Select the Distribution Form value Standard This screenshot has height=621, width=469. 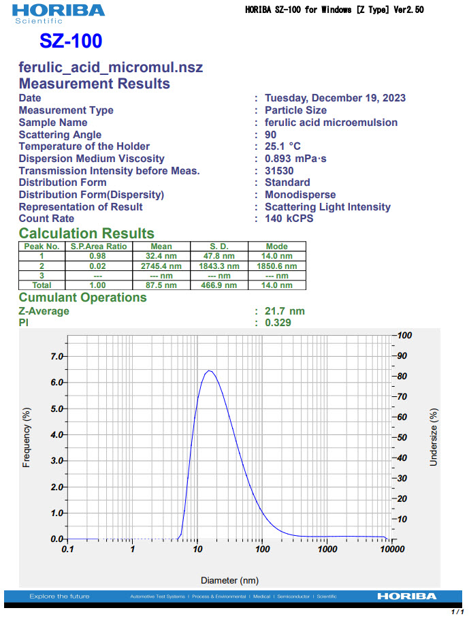point(287,182)
